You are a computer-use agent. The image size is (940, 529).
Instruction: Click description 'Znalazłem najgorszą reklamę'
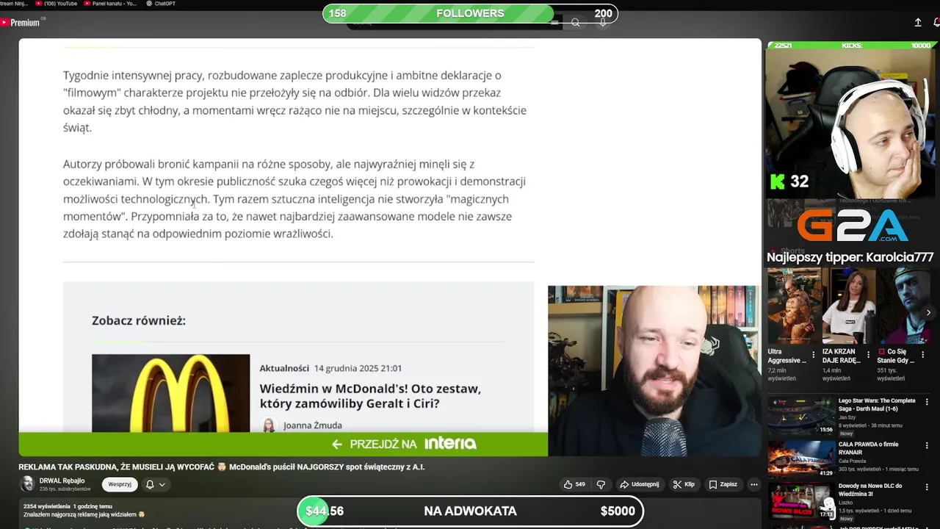(x=84, y=514)
